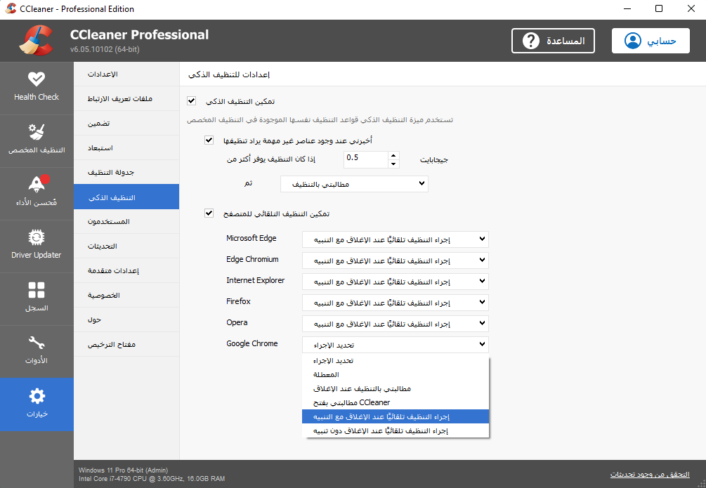Open Performance Optimizer rocket icon
The width and height of the screenshot is (706, 488).
tap(37, 184)
